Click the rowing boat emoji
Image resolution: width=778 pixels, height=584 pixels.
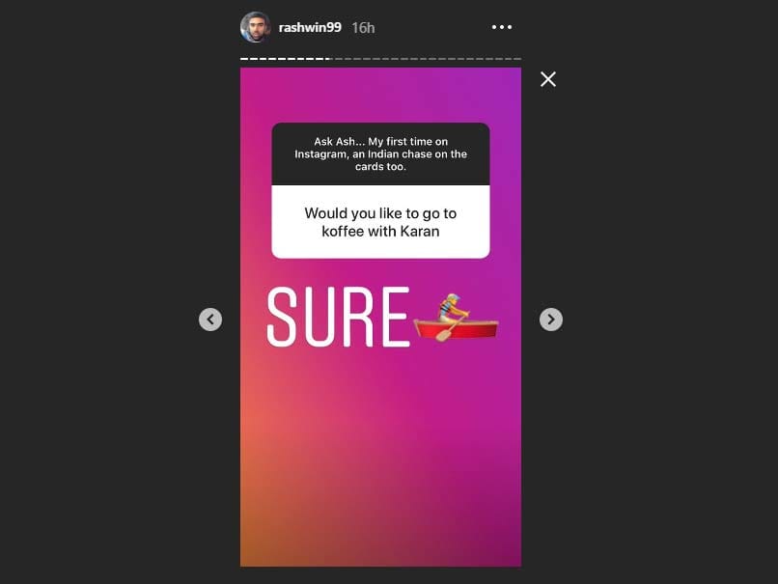click(456, 318)
